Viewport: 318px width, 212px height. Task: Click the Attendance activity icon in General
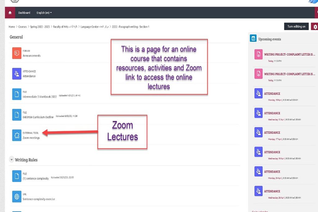pyautogui.click(x=17, y=74)
